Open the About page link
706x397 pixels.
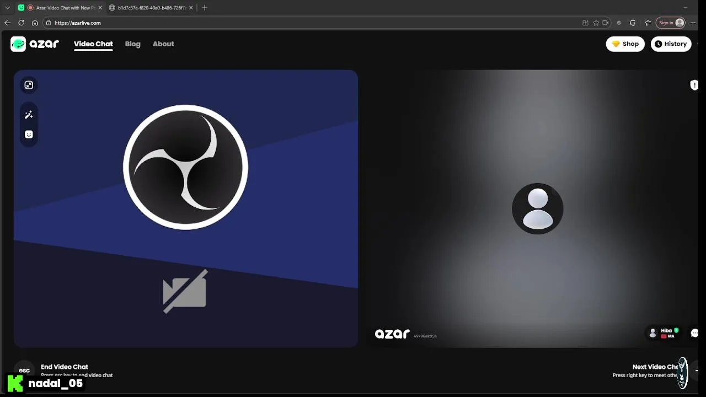(163, 44)
